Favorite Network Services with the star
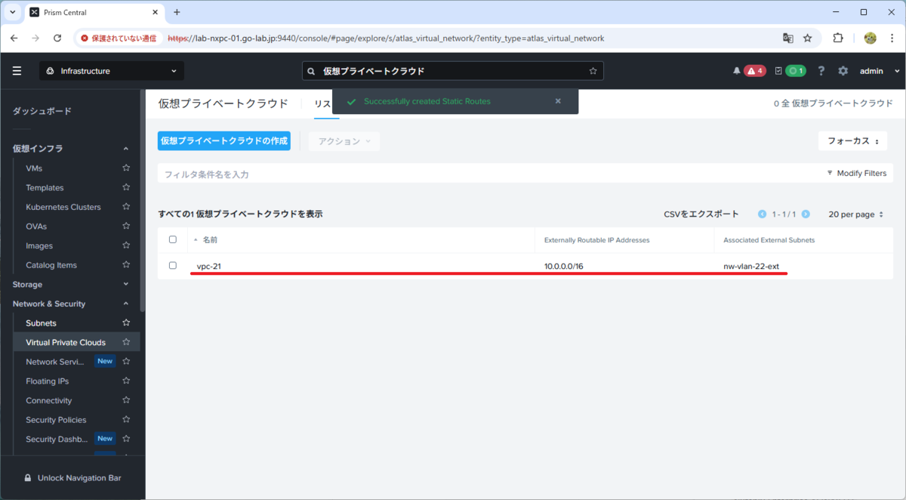The image size is (906, 500). [x=126, y=361]
